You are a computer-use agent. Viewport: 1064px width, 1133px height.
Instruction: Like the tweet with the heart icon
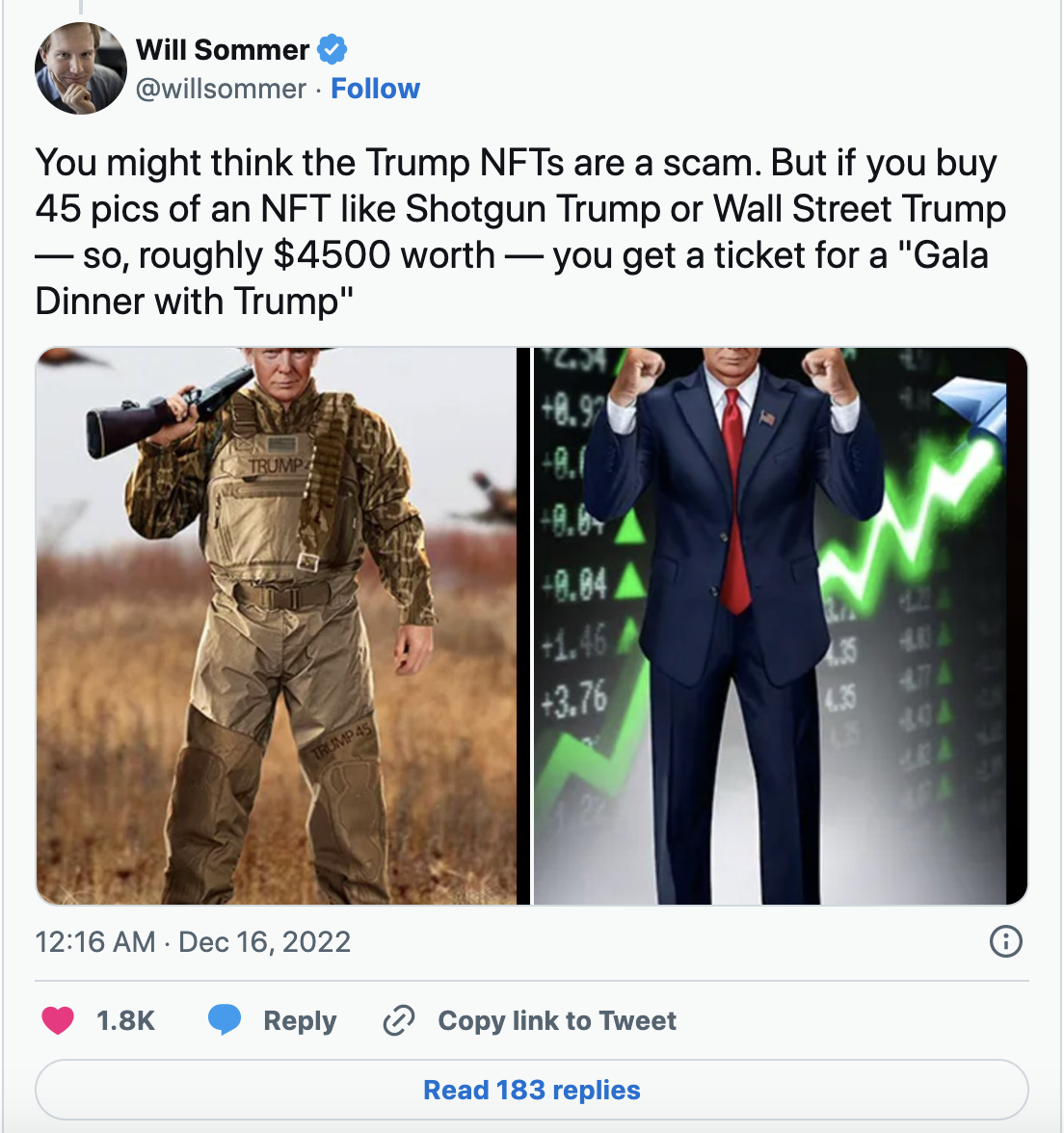(58, 1020)
